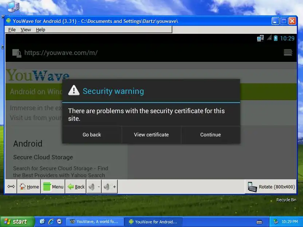Launch Internet Explorer from quick launch
This screenshot has width=303, height=227.
51,222
